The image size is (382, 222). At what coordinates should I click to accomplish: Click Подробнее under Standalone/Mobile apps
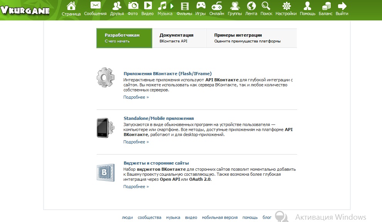click(136, 142)
